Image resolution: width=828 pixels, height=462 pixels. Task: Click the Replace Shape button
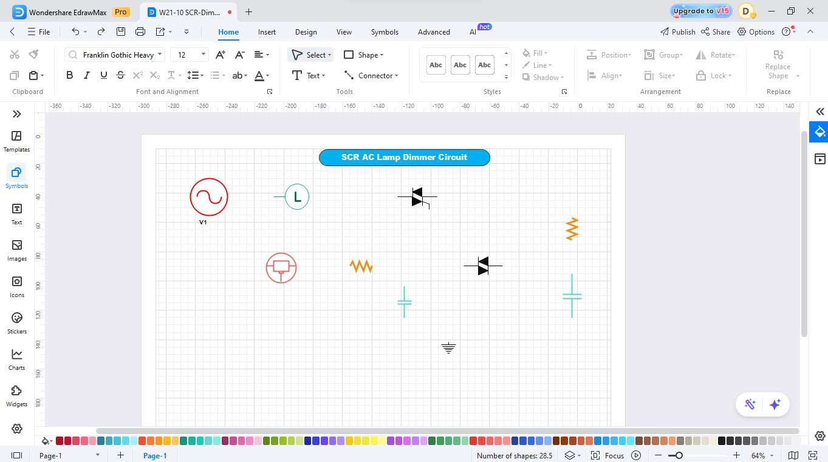(778, 65)
